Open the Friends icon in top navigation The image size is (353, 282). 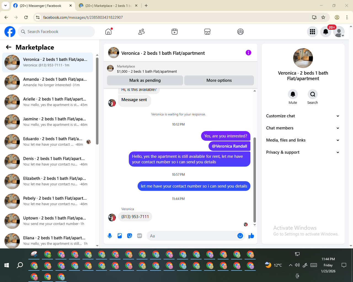(141, 32)
